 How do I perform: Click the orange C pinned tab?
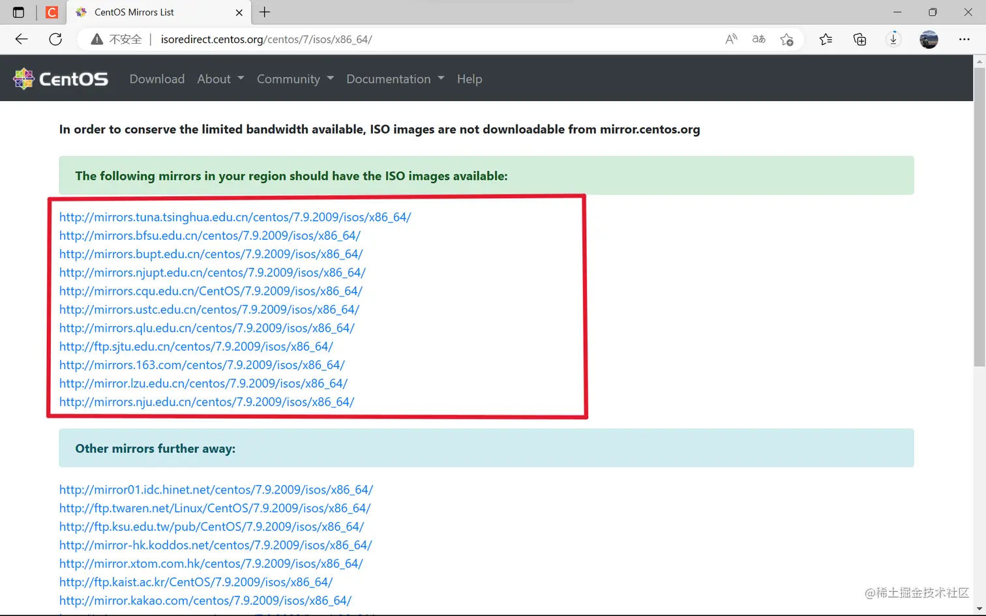tap(52, 12)
